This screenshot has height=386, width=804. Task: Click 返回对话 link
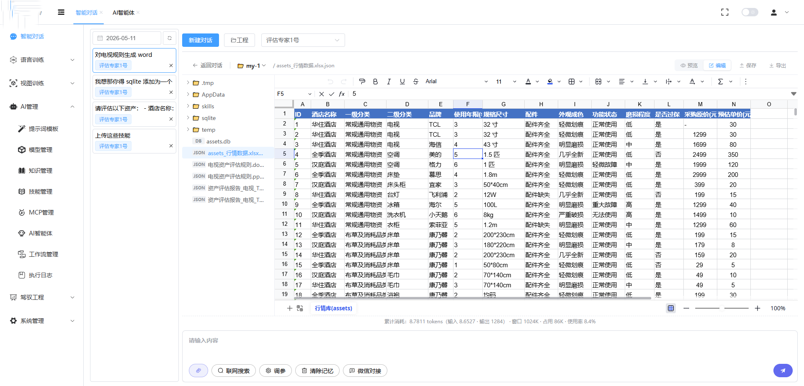point(207,65)
